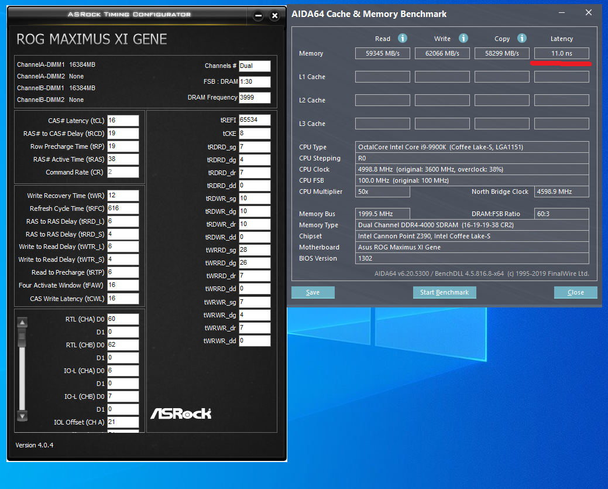Click the Memory Write result 62066 MB/s
This screenshot has height=489, width=608.
pos(442,53)
